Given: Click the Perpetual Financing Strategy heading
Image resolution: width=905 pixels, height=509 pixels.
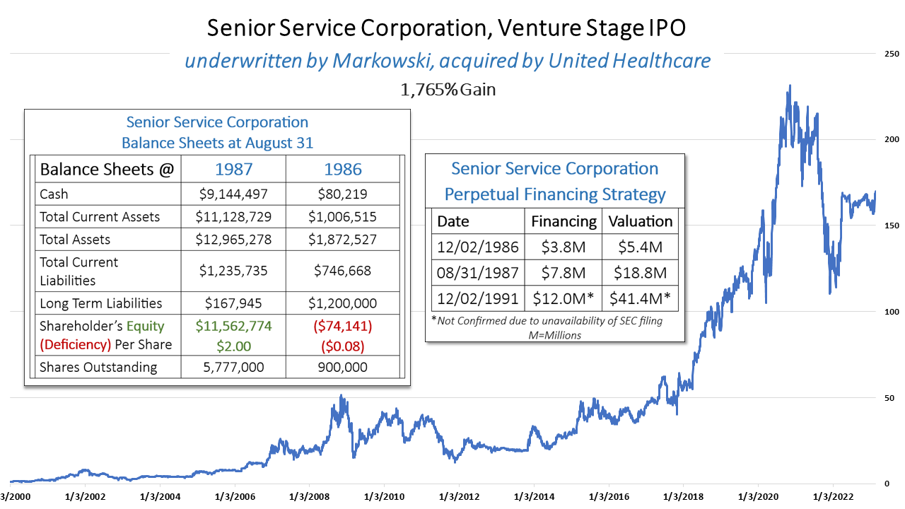Looking at the screenshot, I should pos(554,194).
